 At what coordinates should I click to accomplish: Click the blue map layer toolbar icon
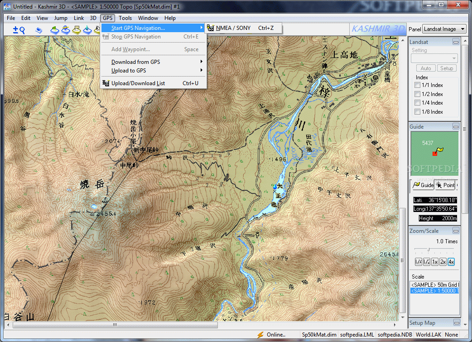39,30
